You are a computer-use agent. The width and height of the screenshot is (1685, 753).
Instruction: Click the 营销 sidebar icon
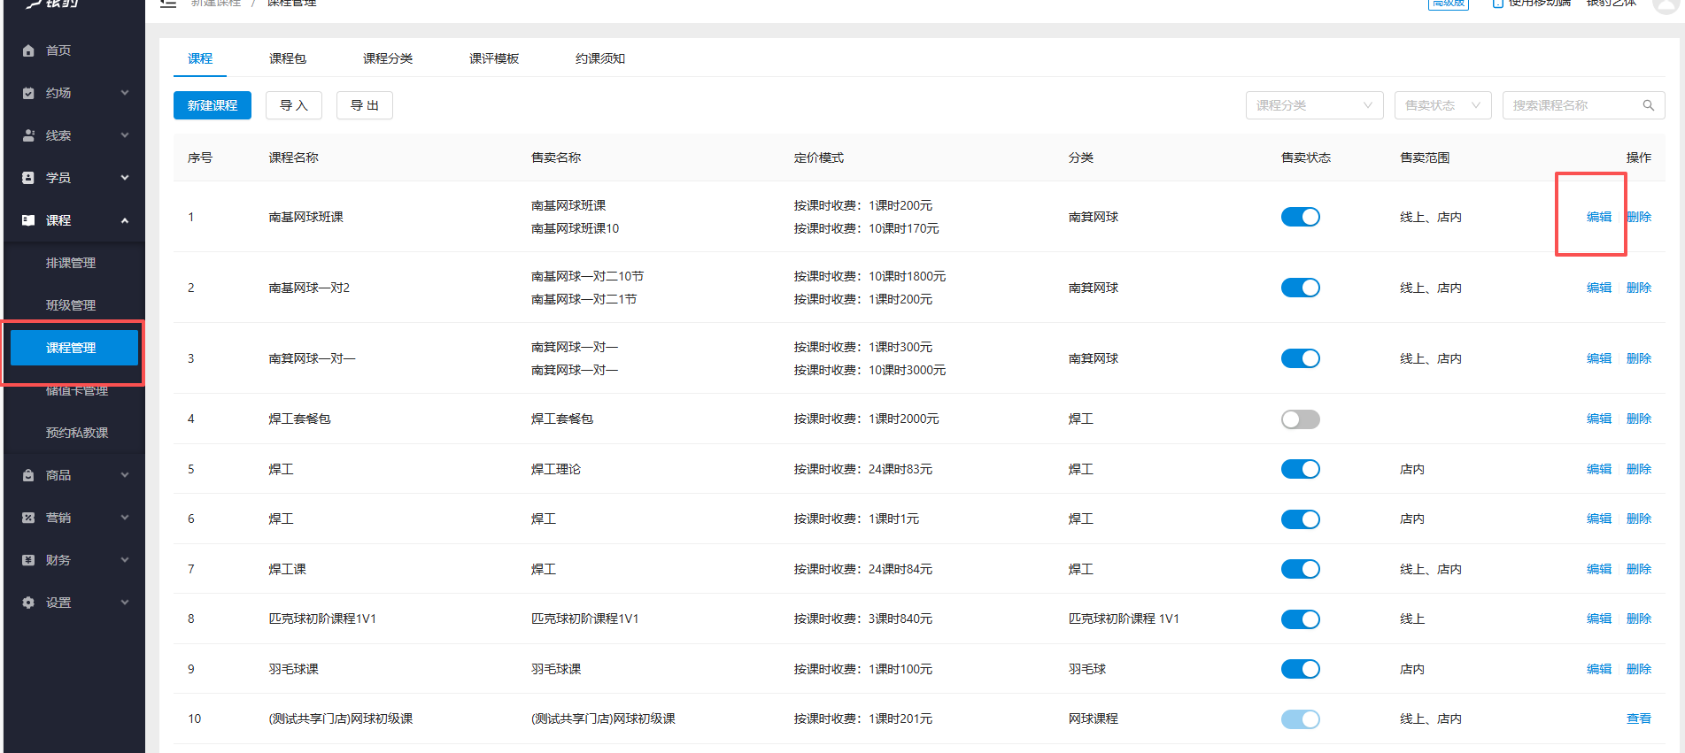point(28,518)
